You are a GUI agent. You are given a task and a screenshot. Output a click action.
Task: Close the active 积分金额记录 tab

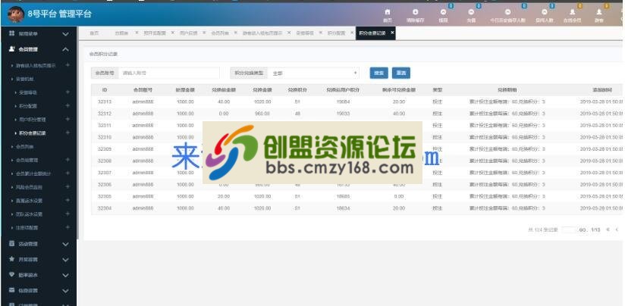[x=392, y=33]
